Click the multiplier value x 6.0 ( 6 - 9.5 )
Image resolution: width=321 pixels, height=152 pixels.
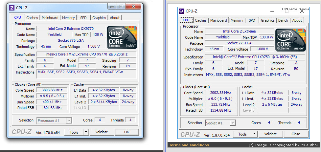(x=220, y=98)
